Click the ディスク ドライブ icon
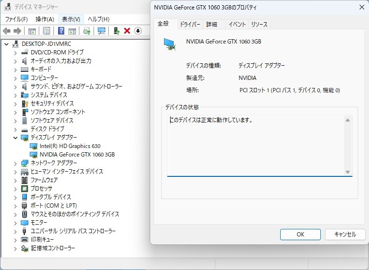The image size is (369, 270). coord(25,130)
